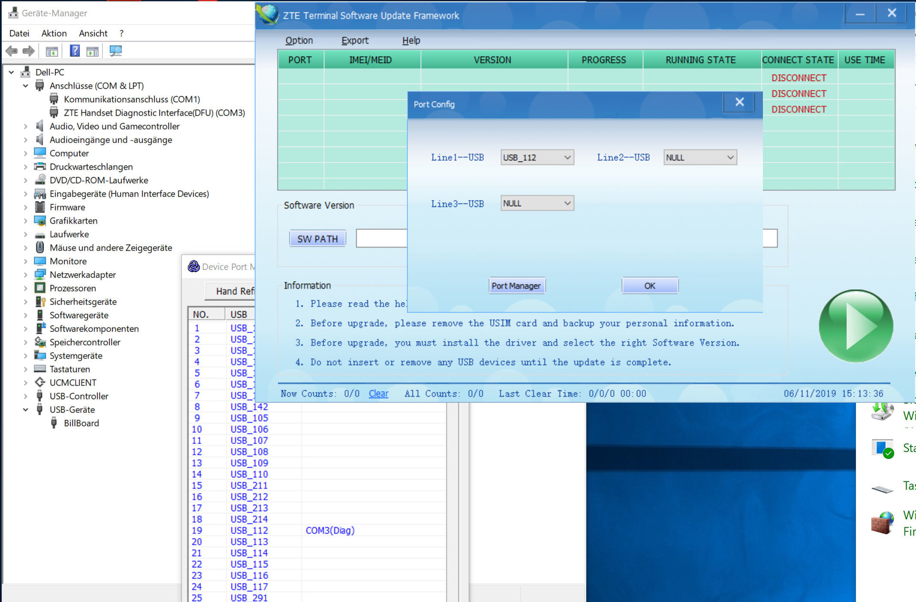Select Netzwerkadapter device category
The height and width of the screenshot is (602, 916).
83,275
